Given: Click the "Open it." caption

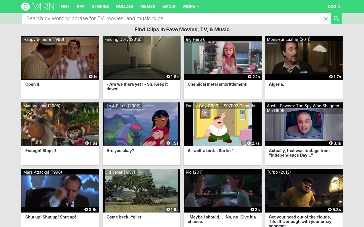Looking at the screenshot, I should (x=33, y=84).
